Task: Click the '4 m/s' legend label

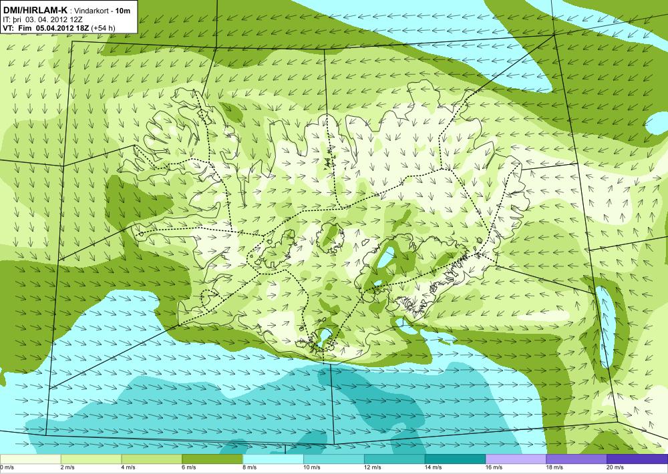Action: pyautogui.click(x=129, y=467)
